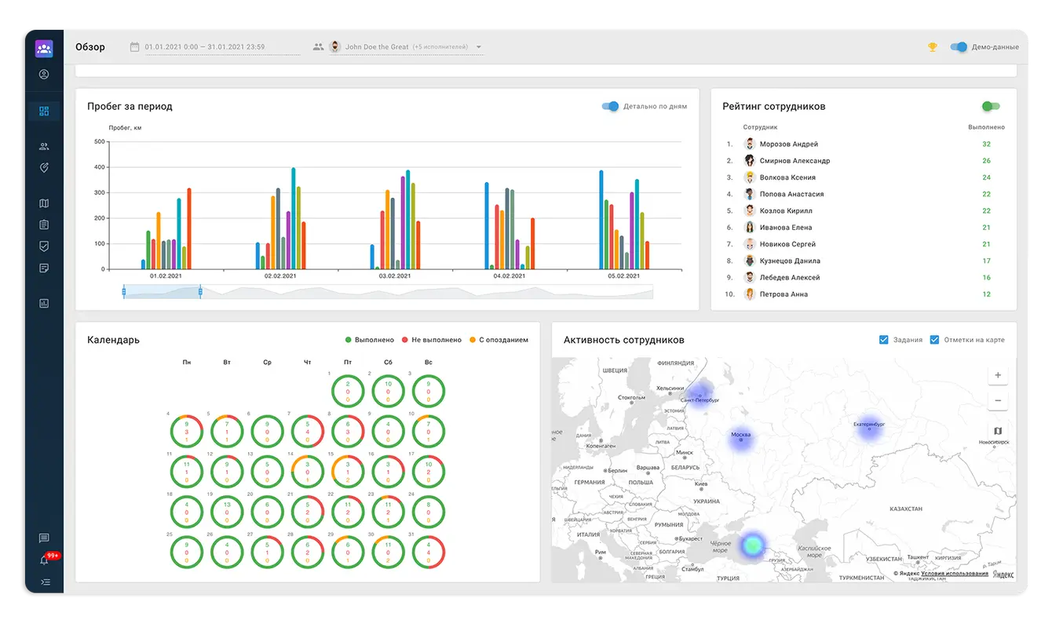Click the left handle of chart range slider
1052x620 pixels.
pyautogui.click(x=124, y=292)
